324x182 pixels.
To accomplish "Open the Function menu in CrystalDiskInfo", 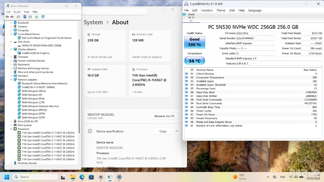I will coord(207,10).
